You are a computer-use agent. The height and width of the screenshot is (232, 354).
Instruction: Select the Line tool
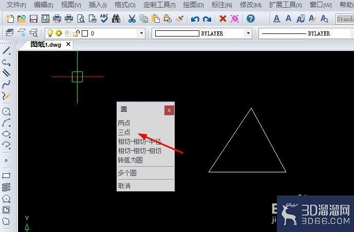point(6,50)
